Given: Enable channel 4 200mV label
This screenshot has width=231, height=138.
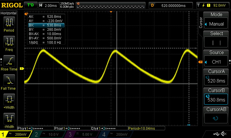Looking at the screenshot, I should point(116,134).
